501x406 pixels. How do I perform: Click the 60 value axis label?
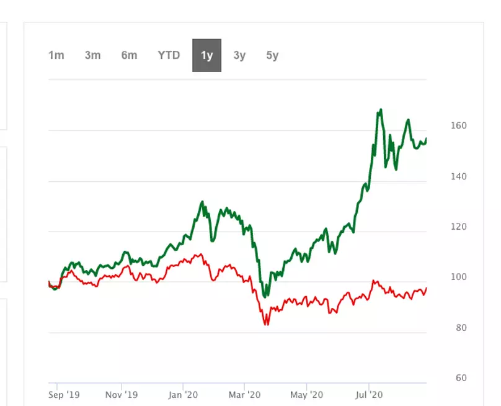[461, 378]
